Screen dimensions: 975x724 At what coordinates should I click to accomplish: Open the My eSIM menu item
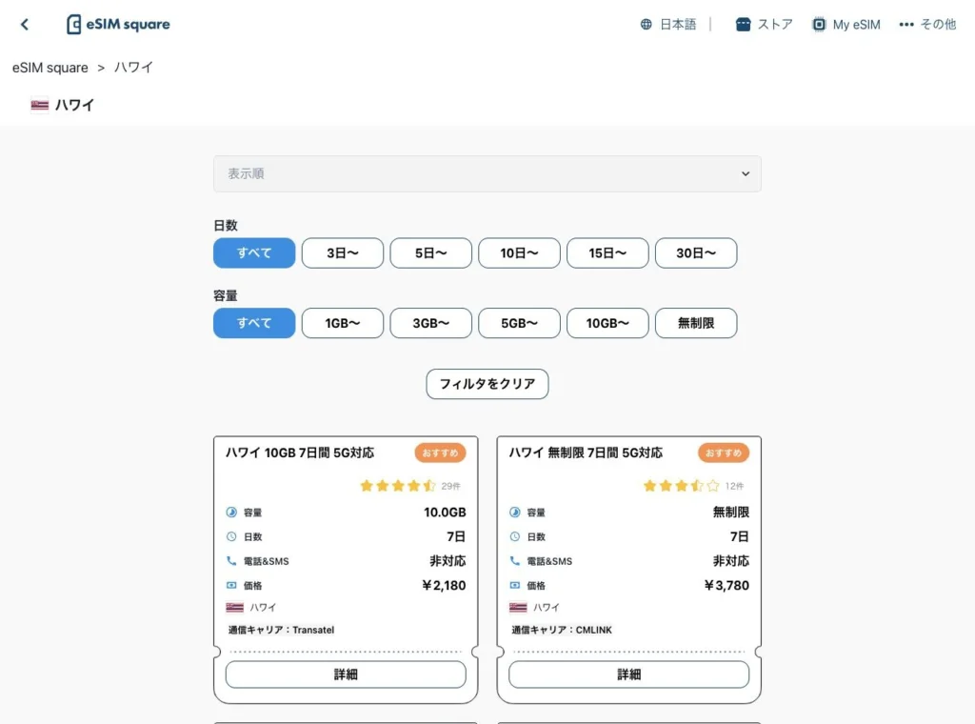(856, 24)
